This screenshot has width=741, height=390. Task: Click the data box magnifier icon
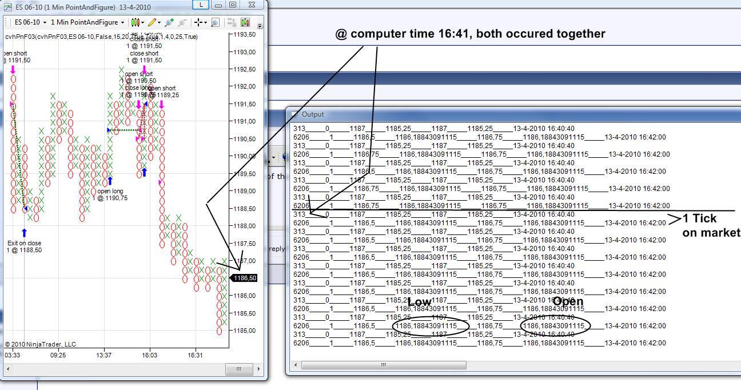click(x=215, y=22)
